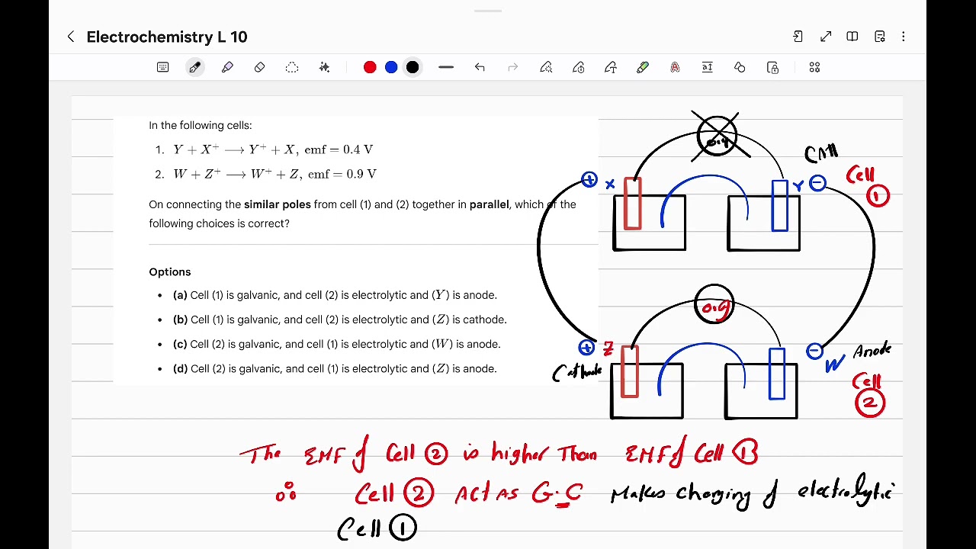The image size is (976, 549).
Task: Select the red style stamp tool
Action: (x=675, y=68)
